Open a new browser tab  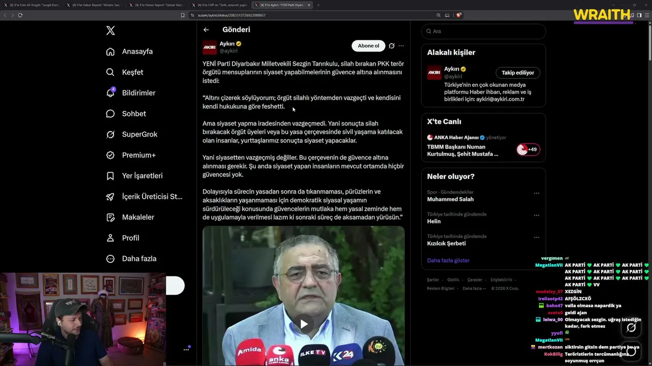(x=318, y=5)
